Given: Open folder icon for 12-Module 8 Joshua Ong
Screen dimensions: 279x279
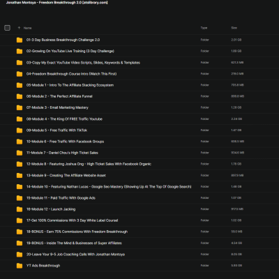Looking at the screenshot, I should [x=20, y=164].
